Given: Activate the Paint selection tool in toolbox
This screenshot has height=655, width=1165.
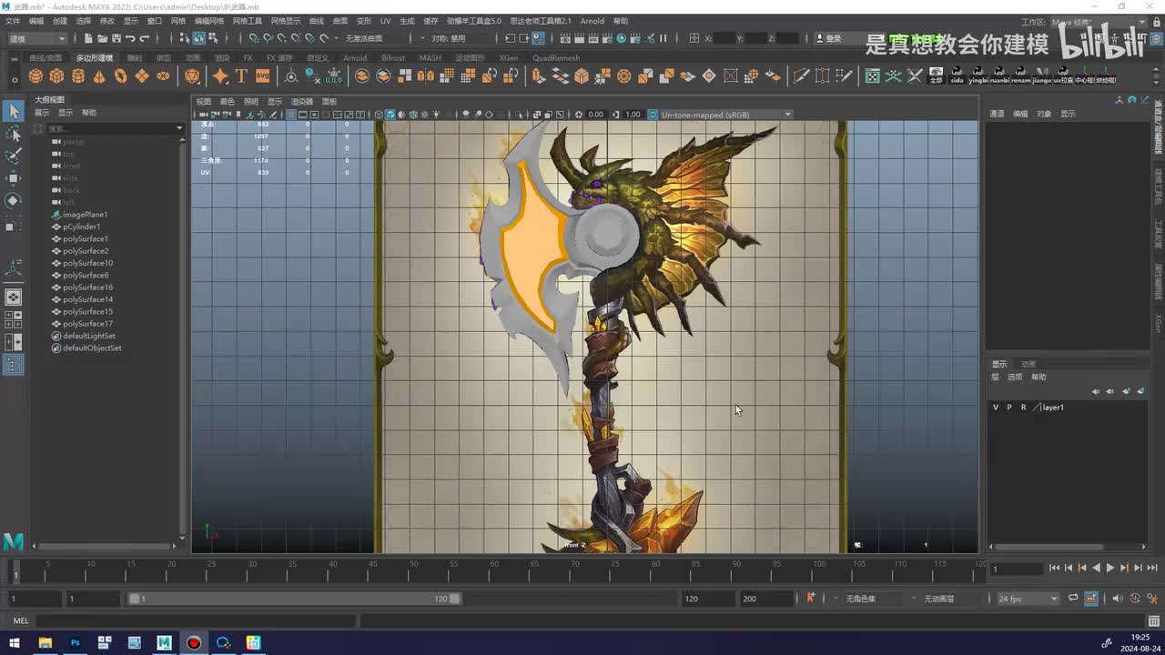Looking at the screenshot, I should click(x=14, y=156).
